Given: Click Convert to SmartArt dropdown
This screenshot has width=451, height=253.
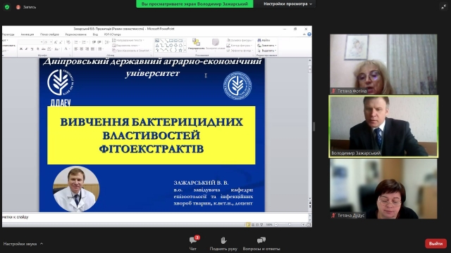Looking at the screenshot, I should [x=132, y=51].
